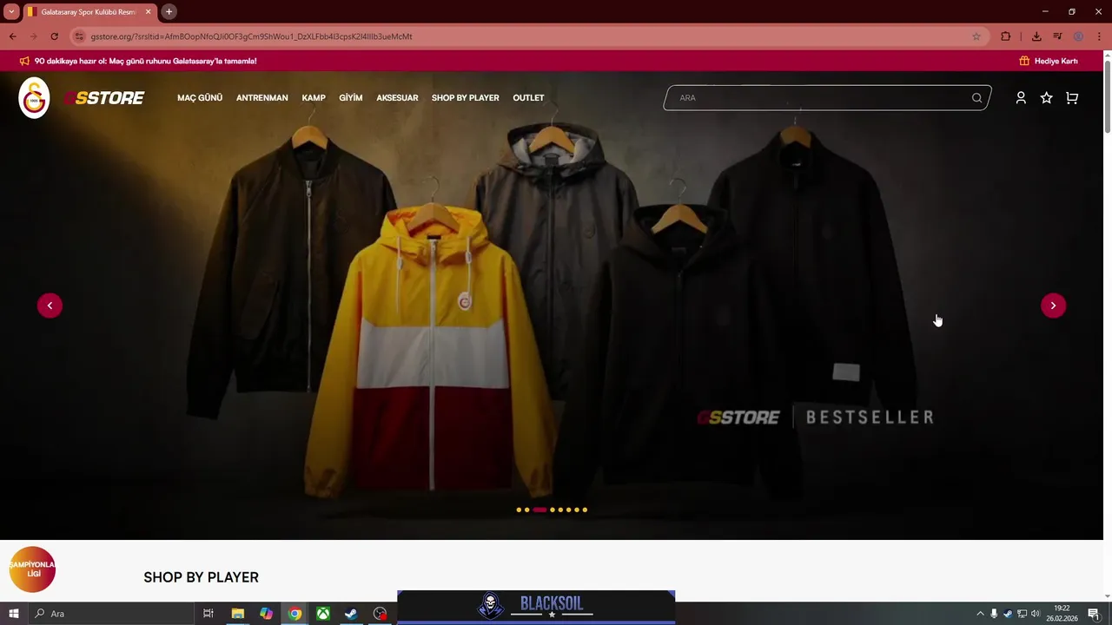This screenshot has height=625, width=1112.
Task: Click the bestseller jackets hero banner
Action: 552,306
